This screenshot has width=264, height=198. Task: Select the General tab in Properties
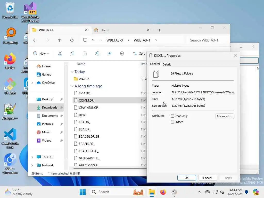point(155,64)
